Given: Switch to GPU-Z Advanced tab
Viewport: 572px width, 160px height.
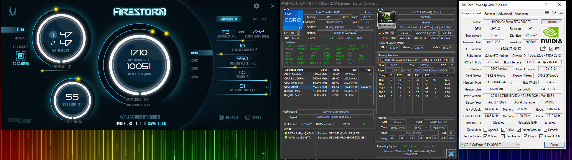Looking at the screenshot, I should (505, 14).
